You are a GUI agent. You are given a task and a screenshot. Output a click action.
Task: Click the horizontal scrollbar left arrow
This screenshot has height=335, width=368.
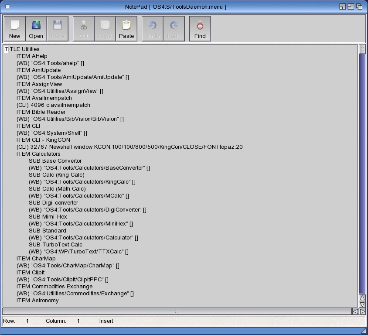click(355, 311)
